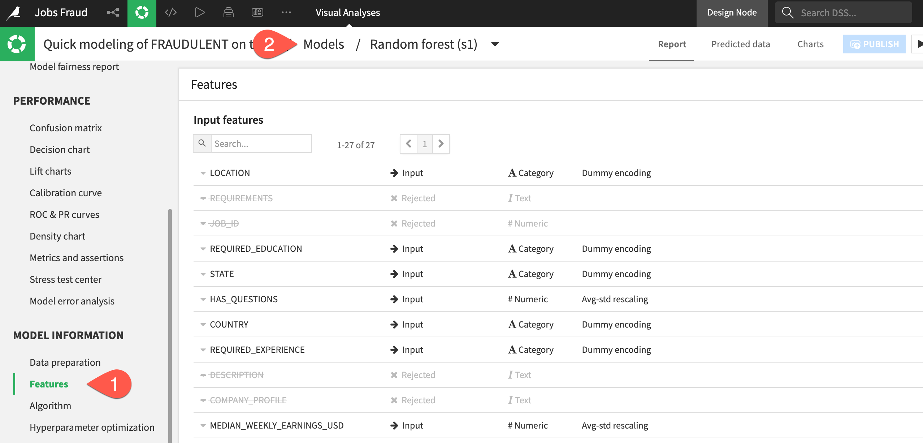Open the Models breadcrumb link
The image size is (923, 443).
click(x=324, y=44)
